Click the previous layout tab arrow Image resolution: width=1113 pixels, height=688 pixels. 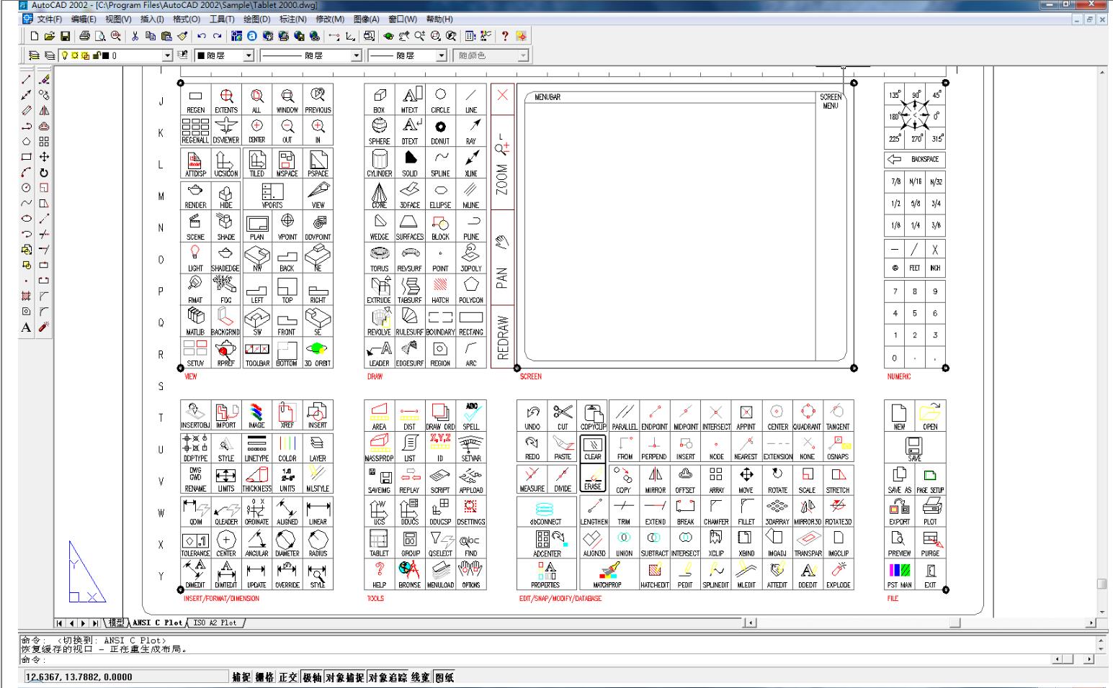coord(72,623)
